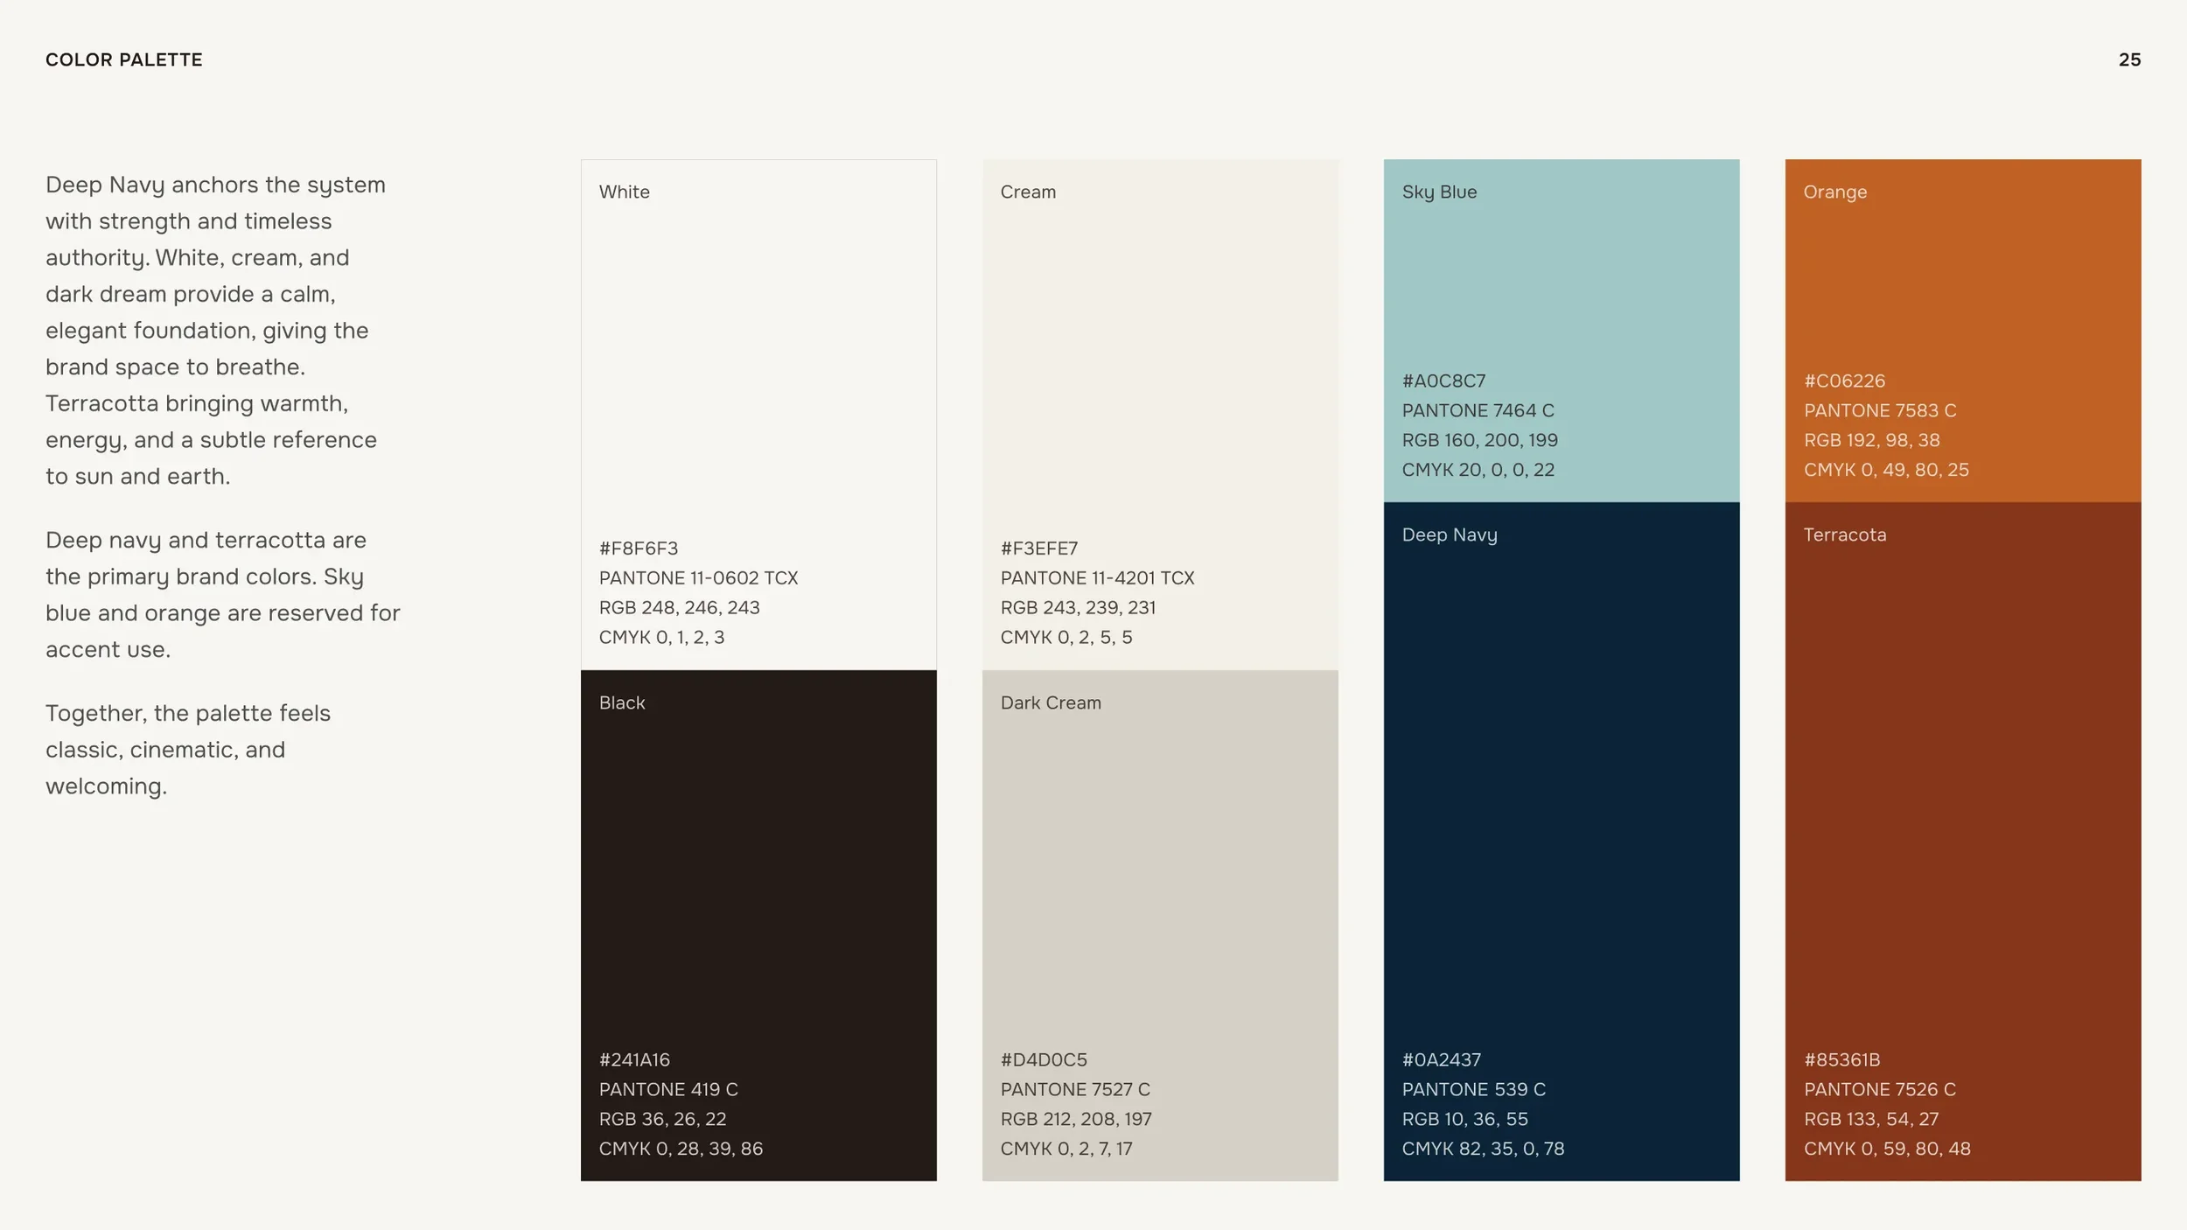
Task: Click RGB 243, 239, 231 value
Action: click(x=1078, y=608)
